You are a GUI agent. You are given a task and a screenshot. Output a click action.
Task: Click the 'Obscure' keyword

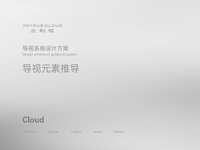click(x=53, y=132)
